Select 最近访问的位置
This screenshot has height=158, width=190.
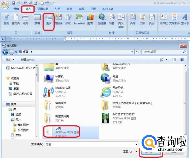pyautogui.click(x=20, y=94)
